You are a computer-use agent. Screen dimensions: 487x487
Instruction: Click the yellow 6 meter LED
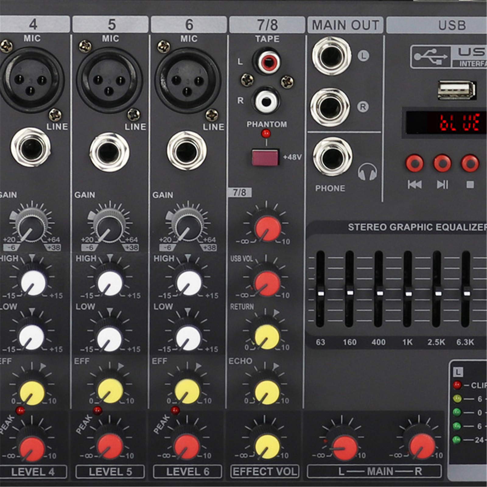457,398
